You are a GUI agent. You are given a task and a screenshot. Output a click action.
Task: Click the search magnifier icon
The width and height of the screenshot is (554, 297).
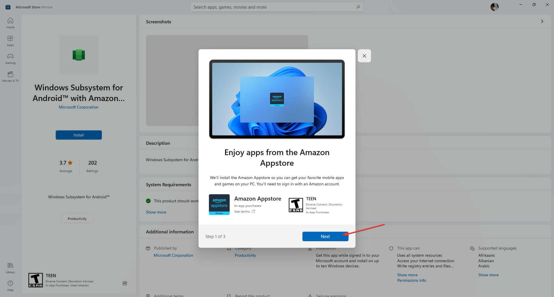[x=358, y=7]
